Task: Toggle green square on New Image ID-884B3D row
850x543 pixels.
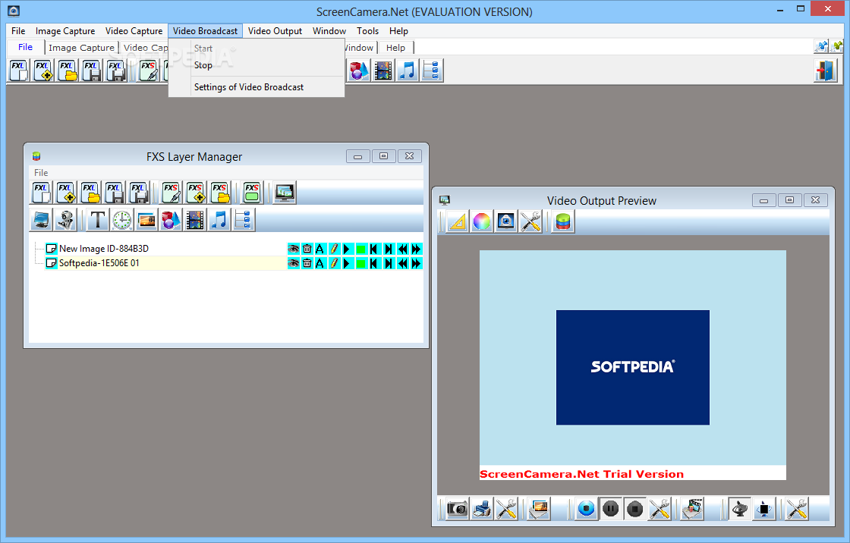Action: point(360,249)
